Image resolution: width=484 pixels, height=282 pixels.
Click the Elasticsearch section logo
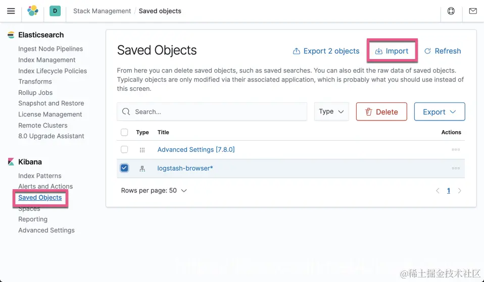(11, 35)
